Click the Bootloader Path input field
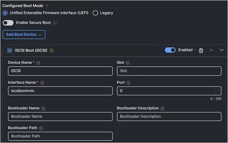 pyautogui.click(x=60, y=136)
